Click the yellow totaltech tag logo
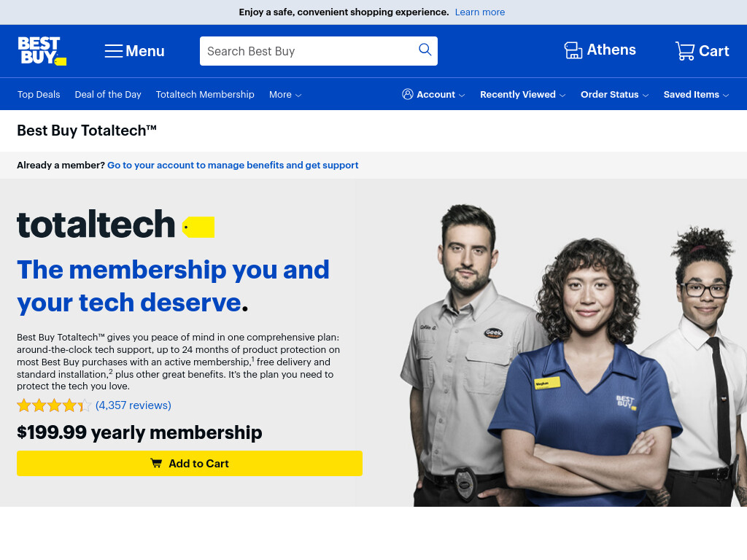The image size is (747, 560). (198, 227)
